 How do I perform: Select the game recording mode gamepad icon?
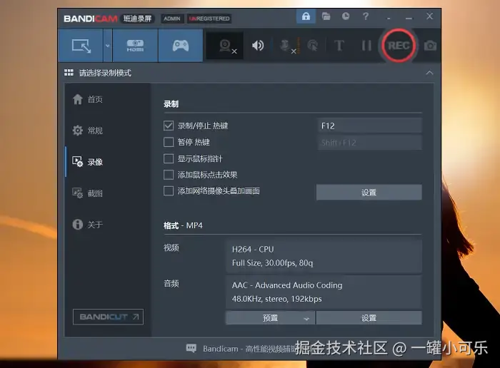coord(181,46)
